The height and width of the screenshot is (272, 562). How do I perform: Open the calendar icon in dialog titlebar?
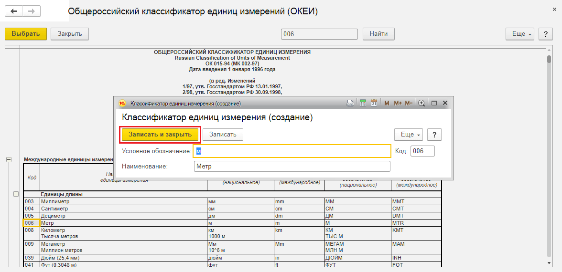point(374,103)
